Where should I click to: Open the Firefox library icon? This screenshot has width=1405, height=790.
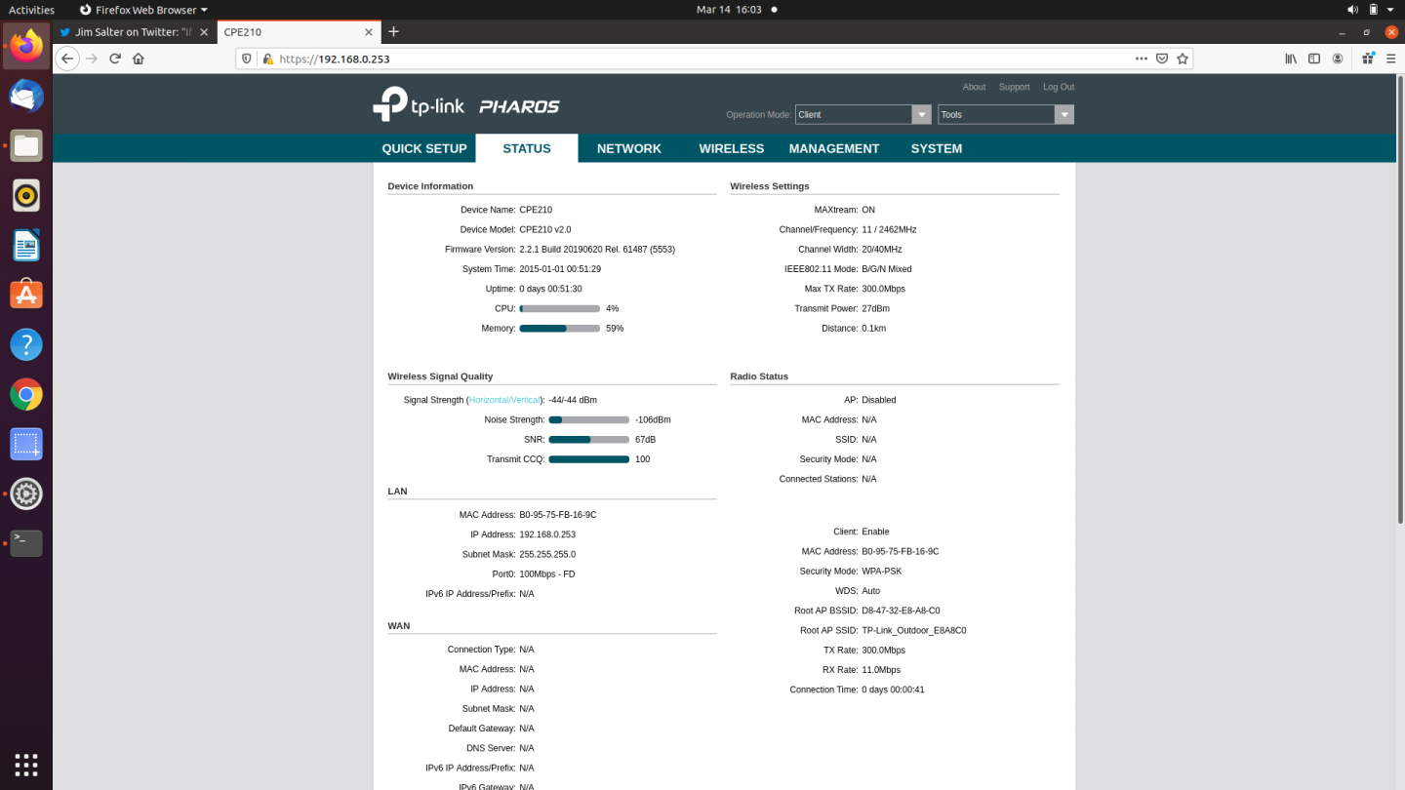point(1291,59)
